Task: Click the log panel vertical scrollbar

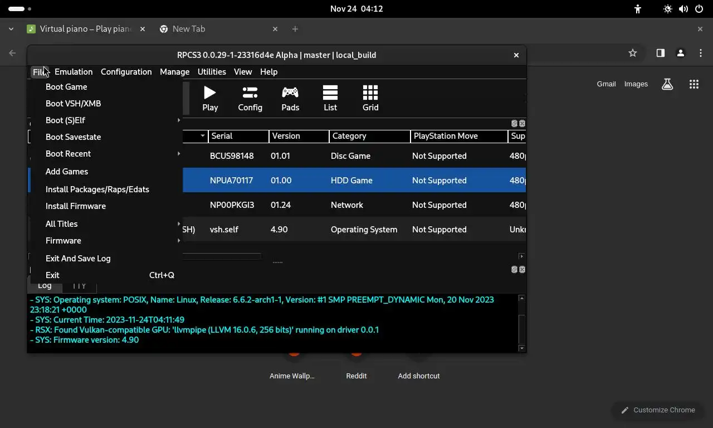Action: 522,329
